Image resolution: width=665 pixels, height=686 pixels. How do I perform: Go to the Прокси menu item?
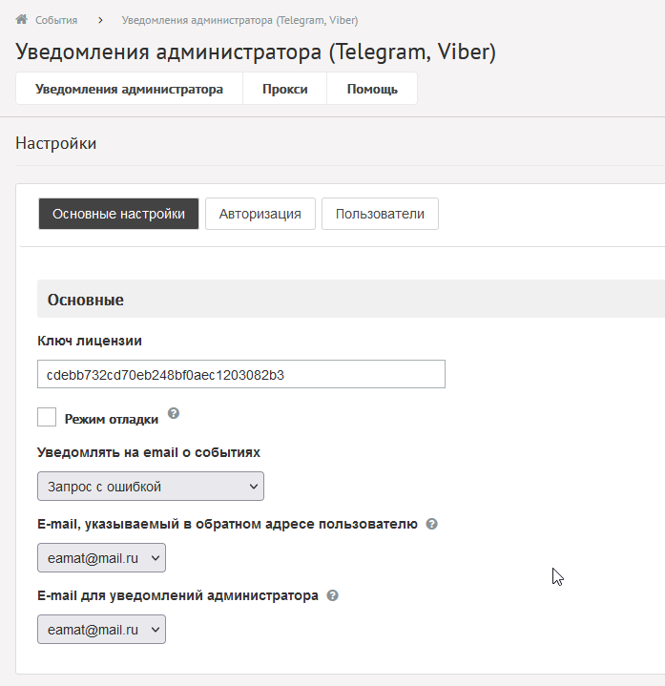point(284,89)
